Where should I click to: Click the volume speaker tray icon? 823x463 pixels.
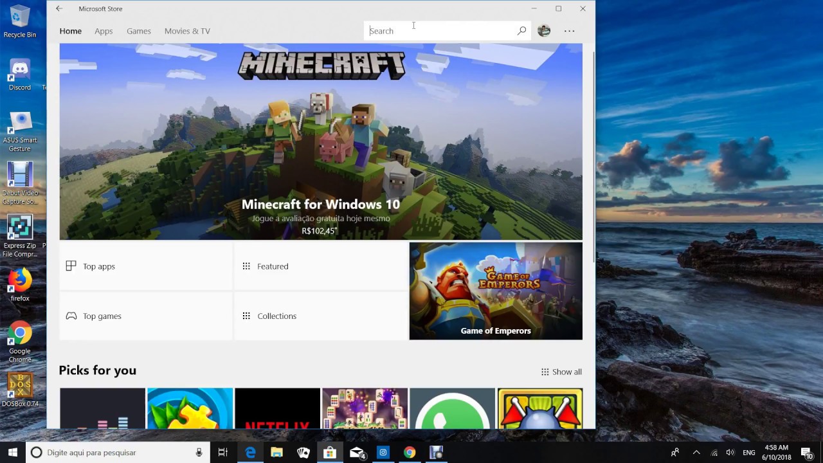coord(730,453)
